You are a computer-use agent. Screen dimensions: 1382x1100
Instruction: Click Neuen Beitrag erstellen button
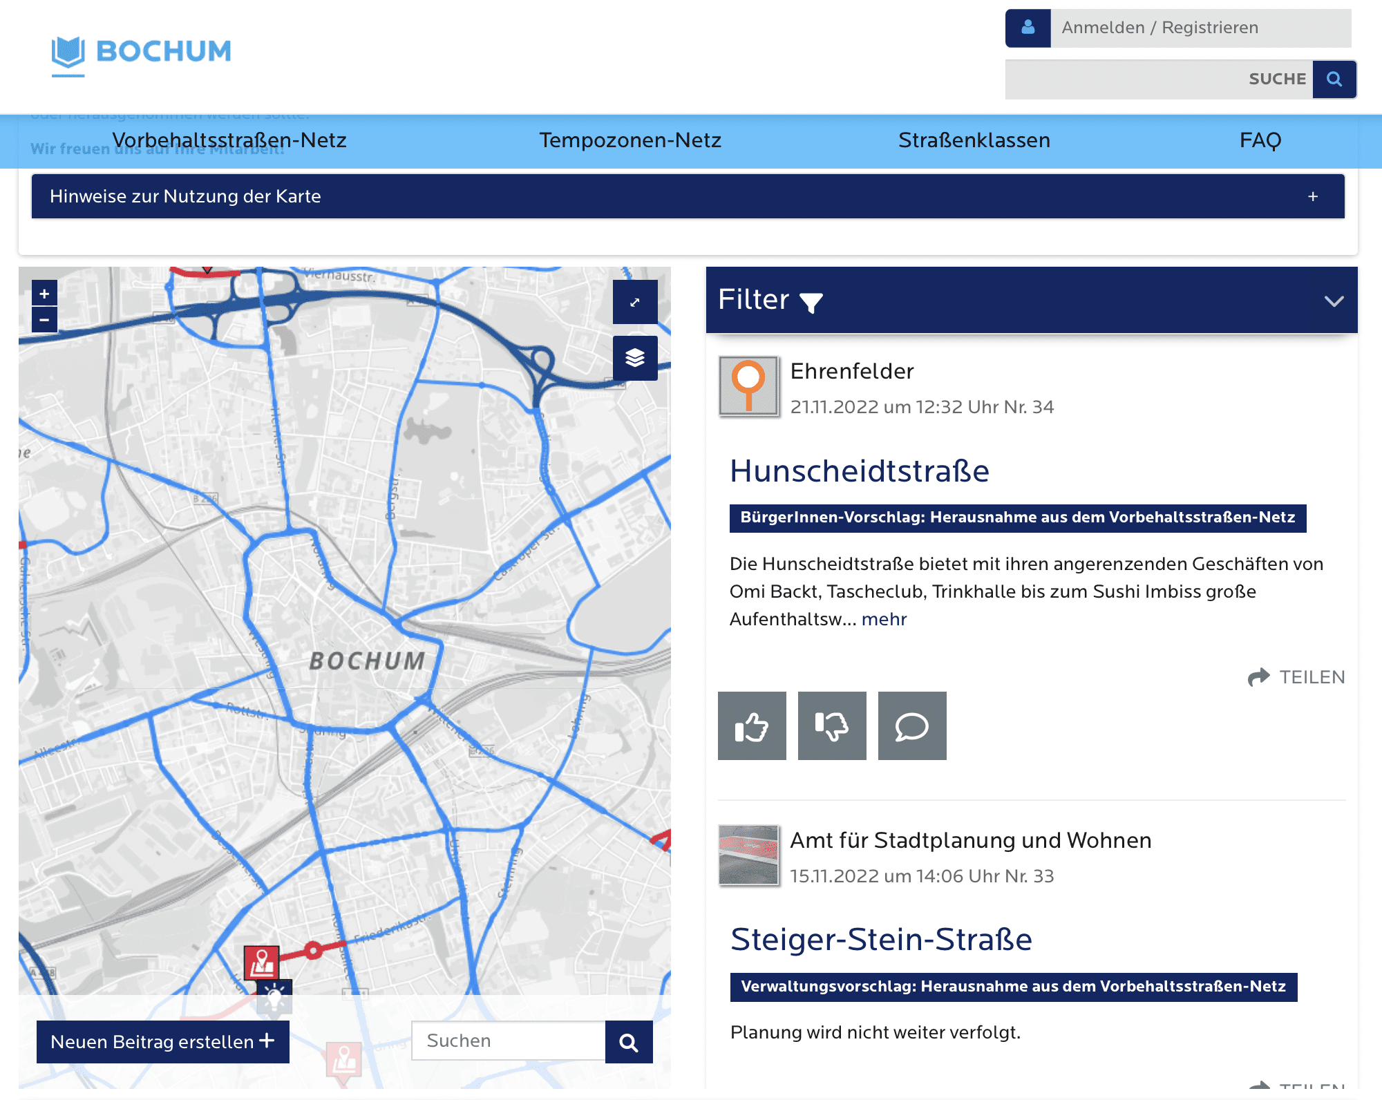pyautogui.click(x=163, y=1042)
